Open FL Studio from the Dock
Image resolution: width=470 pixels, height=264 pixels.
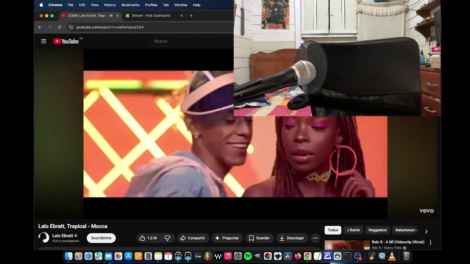tap(208, 256)
